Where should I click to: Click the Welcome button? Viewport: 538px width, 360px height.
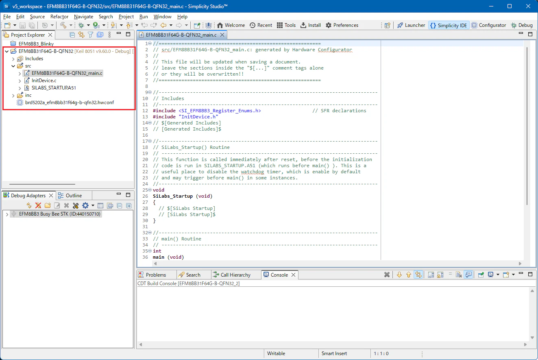(x=231, y=25)
